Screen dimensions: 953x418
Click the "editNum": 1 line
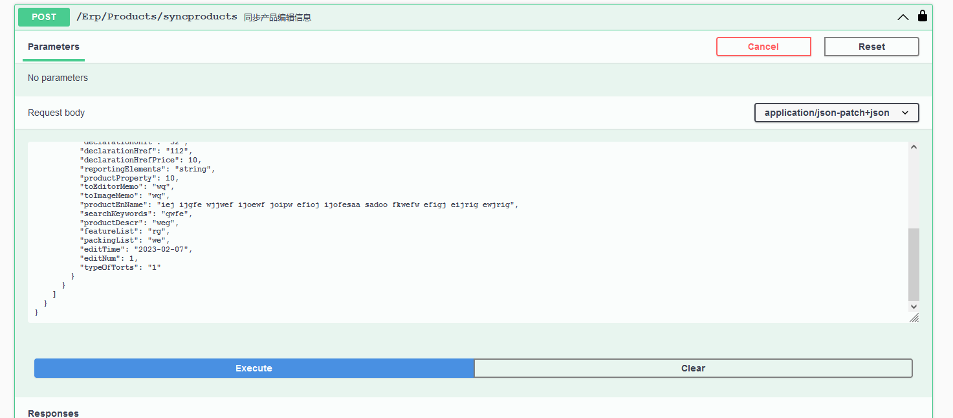pos(109,258)
